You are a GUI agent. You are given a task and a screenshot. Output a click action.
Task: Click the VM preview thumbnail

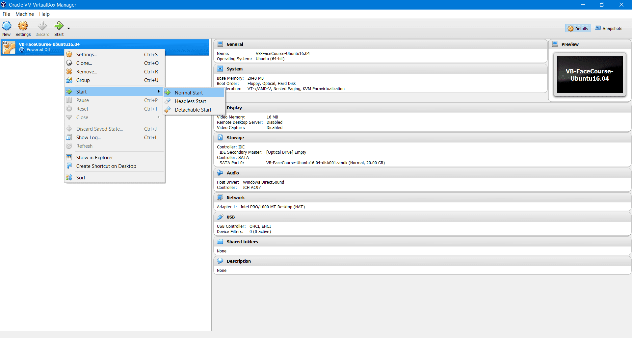tap(590, 75)
